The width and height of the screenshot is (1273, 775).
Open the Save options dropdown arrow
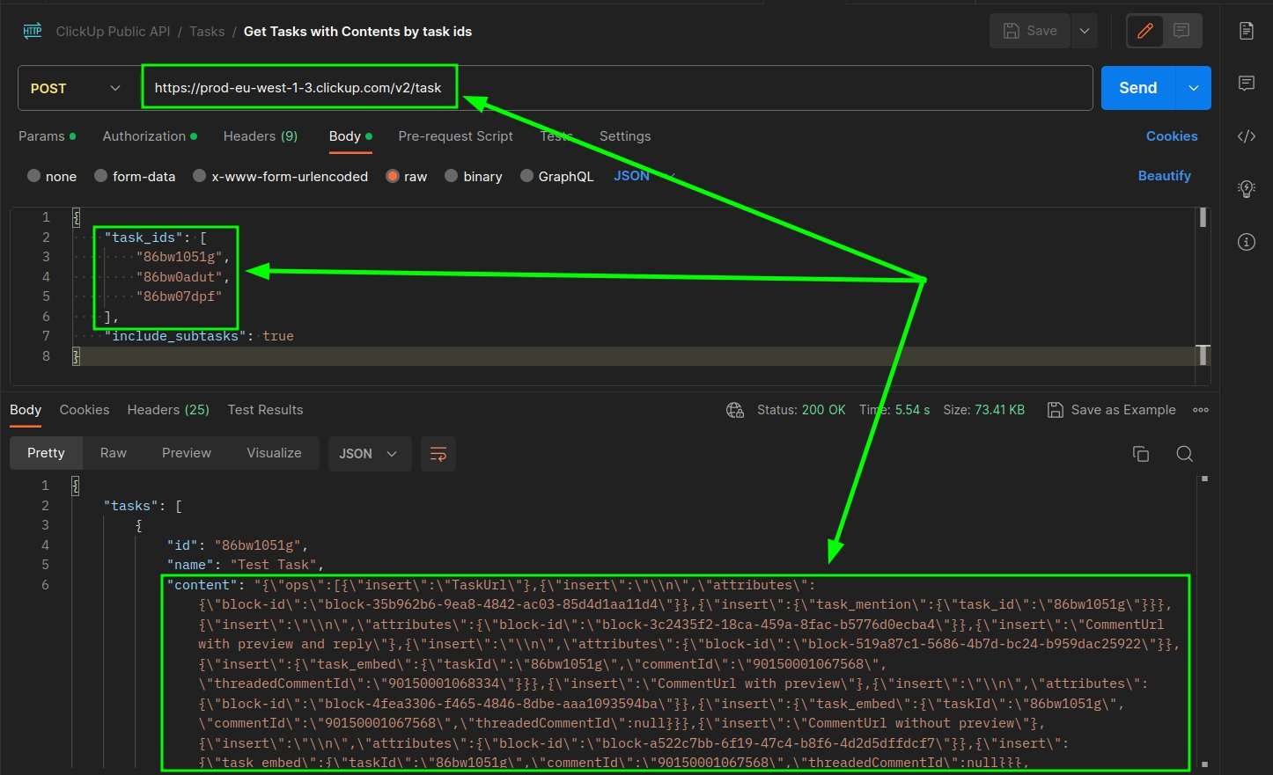pyautogui.click(x=1085, y=31)
